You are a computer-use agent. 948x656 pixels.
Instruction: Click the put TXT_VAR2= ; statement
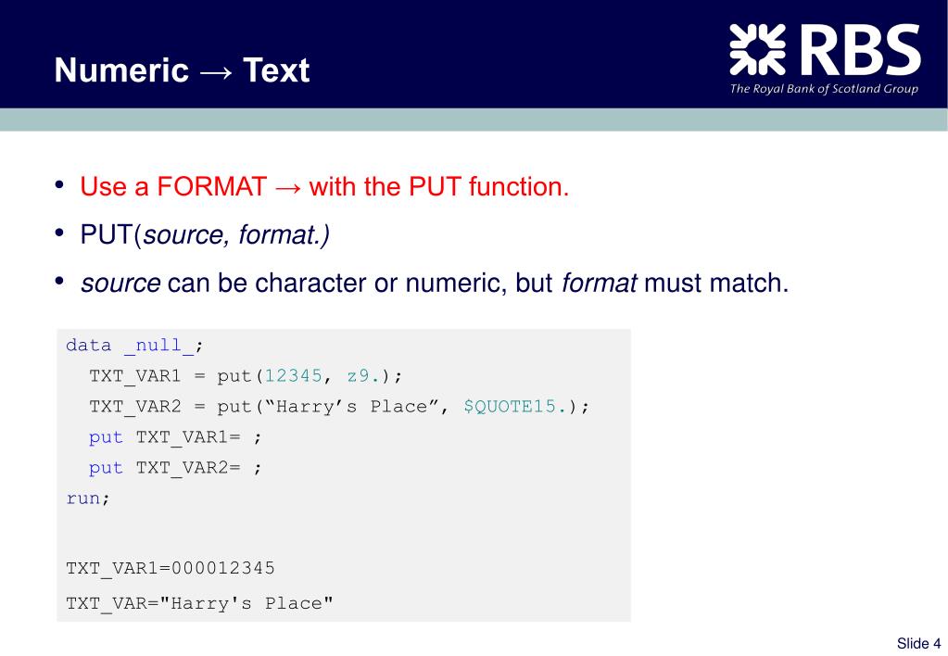coord(175,468)
